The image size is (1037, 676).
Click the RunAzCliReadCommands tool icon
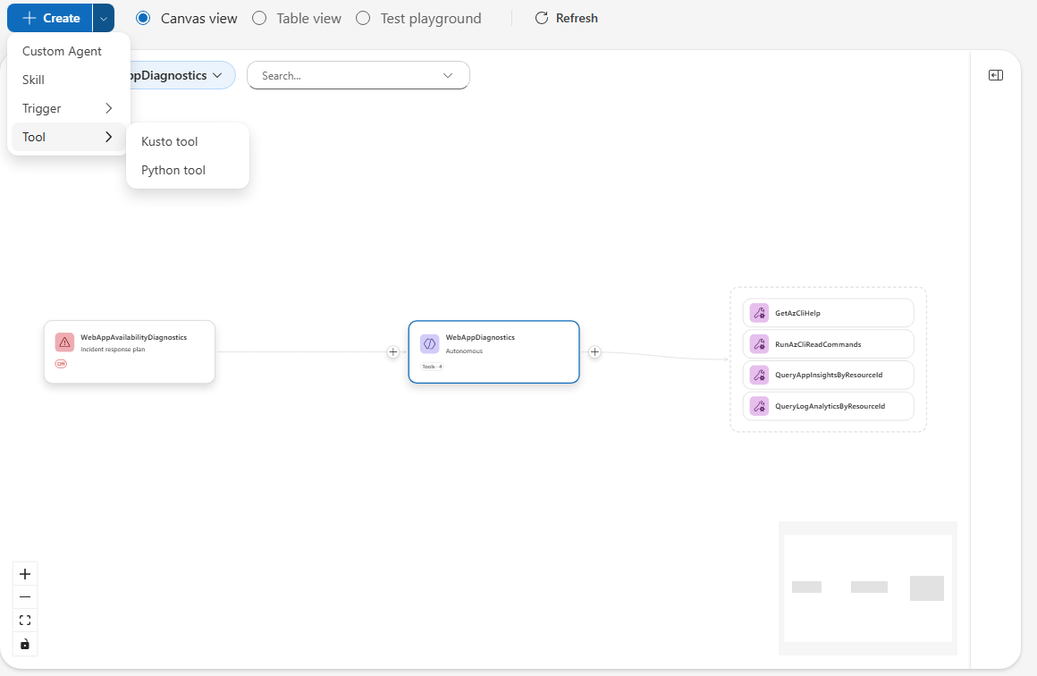pos(759,344)
